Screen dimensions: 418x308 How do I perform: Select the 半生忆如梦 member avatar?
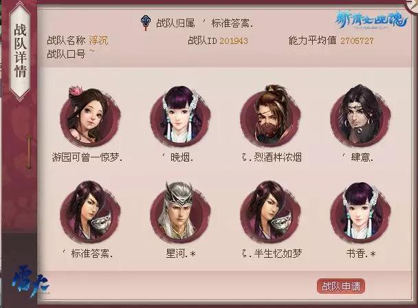click(x=270, y=212)
